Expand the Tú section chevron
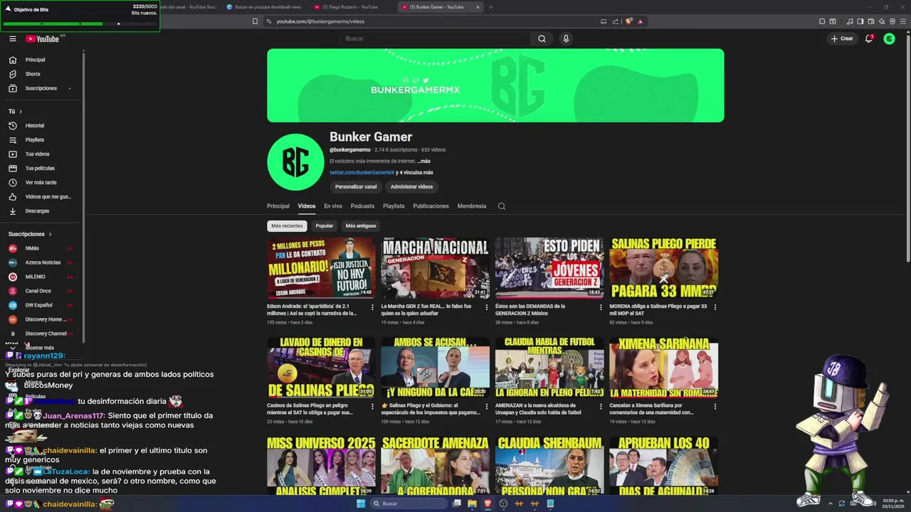The height and width of the screenshot is (512, 911). [x=21, y=112]
